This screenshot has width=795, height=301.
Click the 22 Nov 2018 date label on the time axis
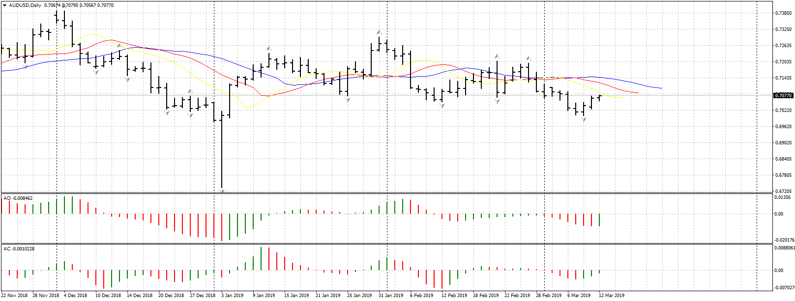point(14,296)
